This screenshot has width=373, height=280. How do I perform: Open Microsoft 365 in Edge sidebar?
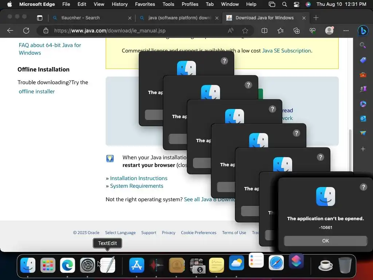363,104
